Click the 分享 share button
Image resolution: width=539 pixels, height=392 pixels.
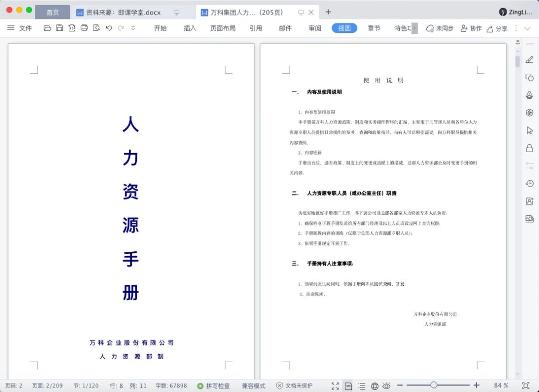point(497,28)
